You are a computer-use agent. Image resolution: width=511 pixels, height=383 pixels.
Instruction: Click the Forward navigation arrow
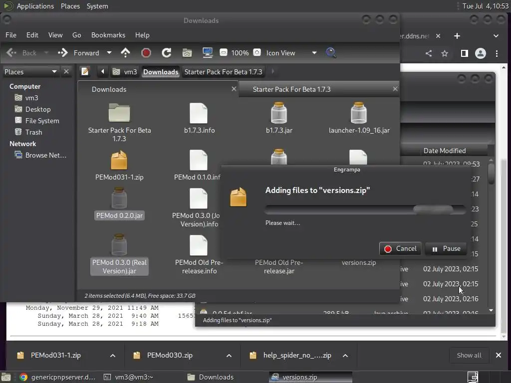[62, 53]
